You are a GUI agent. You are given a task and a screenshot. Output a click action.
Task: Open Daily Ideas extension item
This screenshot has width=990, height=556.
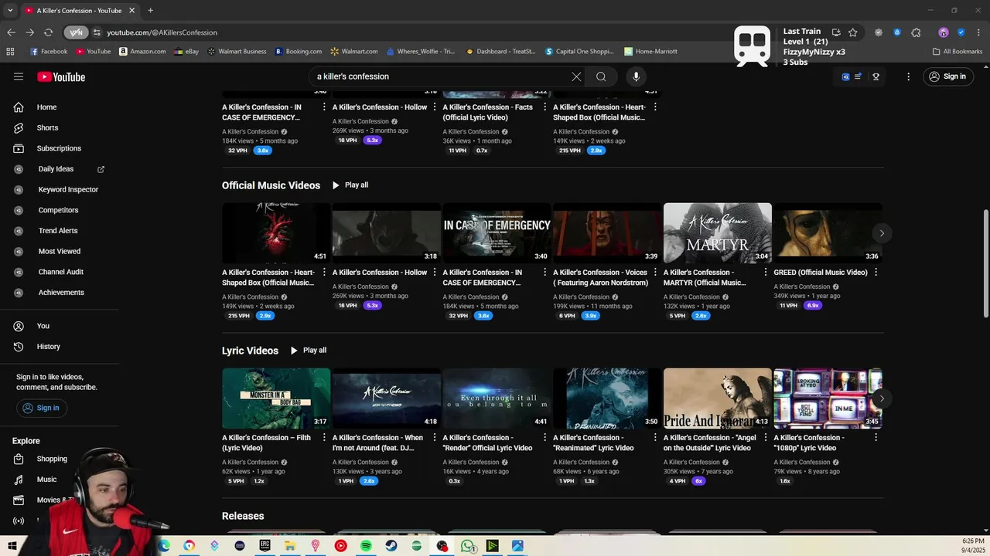coord(56,169)
